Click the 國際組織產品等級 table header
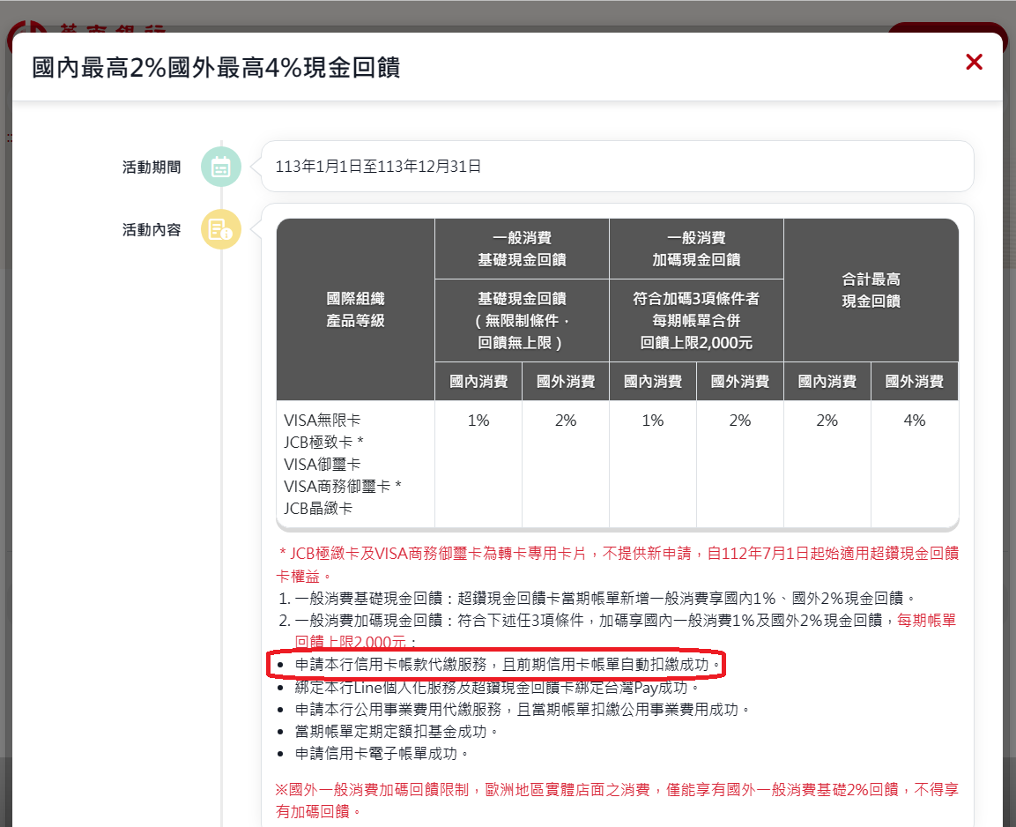 355,309
